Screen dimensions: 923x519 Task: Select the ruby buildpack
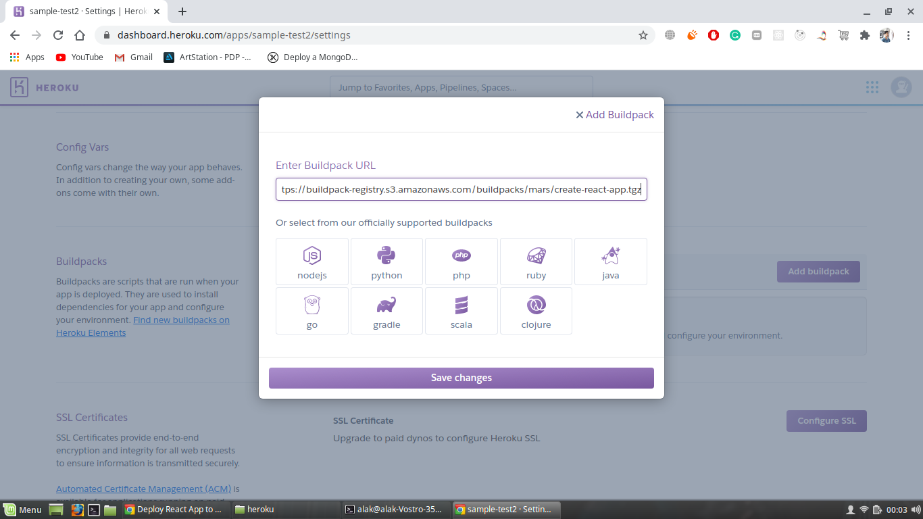[x=536, y=262]
